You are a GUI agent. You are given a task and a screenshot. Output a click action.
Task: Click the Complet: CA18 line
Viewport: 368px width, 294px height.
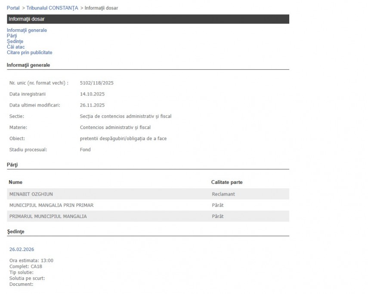(x=26, y=266)
